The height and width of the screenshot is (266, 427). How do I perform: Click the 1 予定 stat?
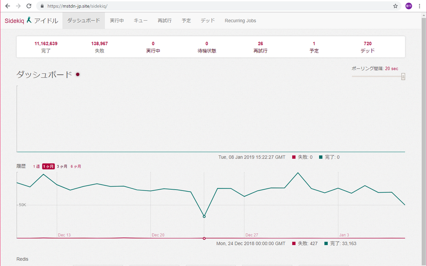pos(314,47)
